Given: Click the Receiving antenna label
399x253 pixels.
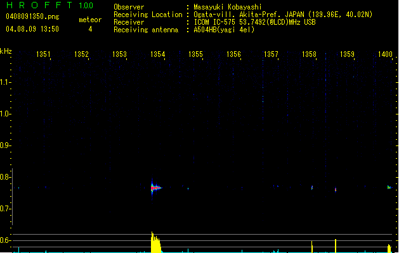Looking at the screenshot, I should pos(146,30).
